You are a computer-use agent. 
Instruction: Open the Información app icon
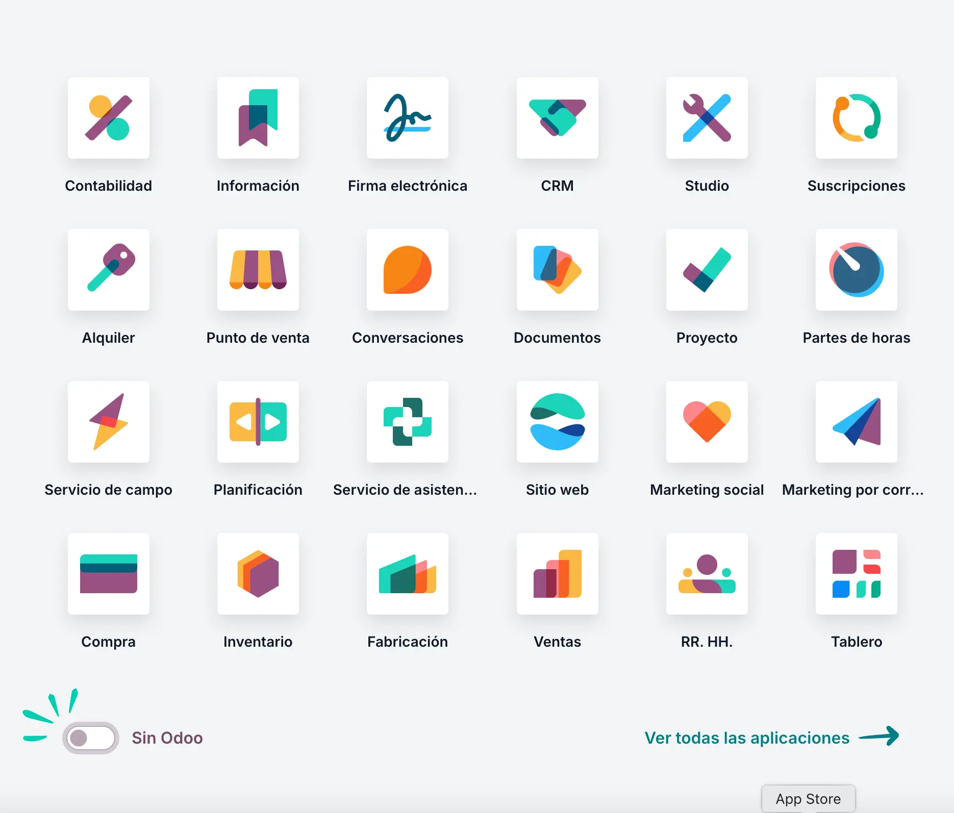click(258, 118)
